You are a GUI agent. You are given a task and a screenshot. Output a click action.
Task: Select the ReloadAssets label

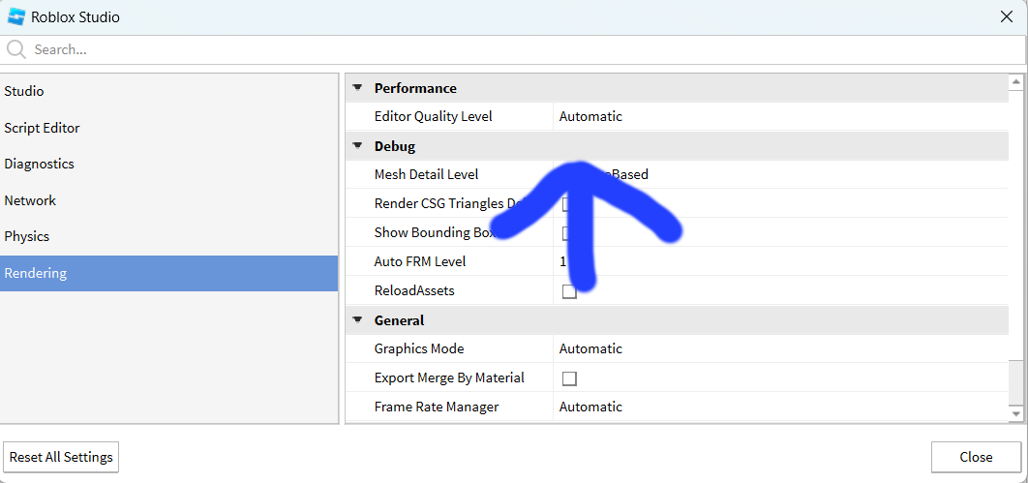(x=413, y=290)
